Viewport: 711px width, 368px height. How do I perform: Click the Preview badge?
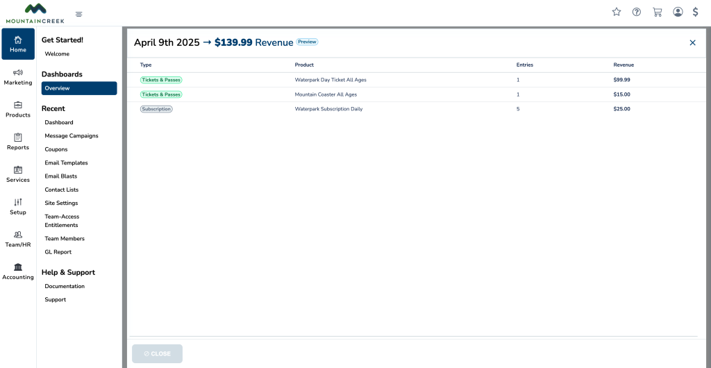click(x=307, y=42)
